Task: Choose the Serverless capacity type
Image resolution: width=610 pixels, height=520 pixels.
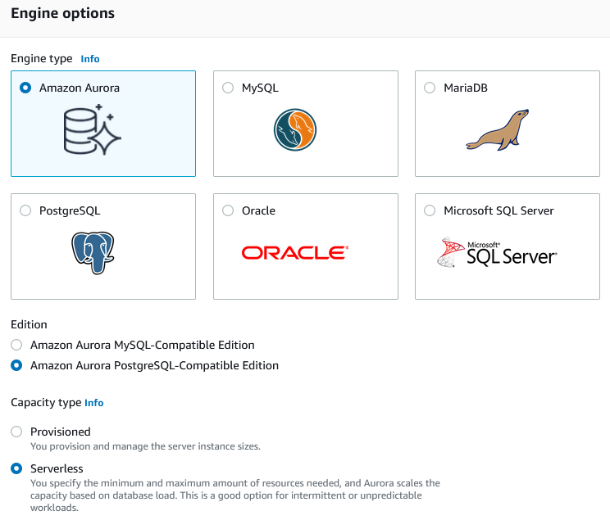Action: point(16,468)
